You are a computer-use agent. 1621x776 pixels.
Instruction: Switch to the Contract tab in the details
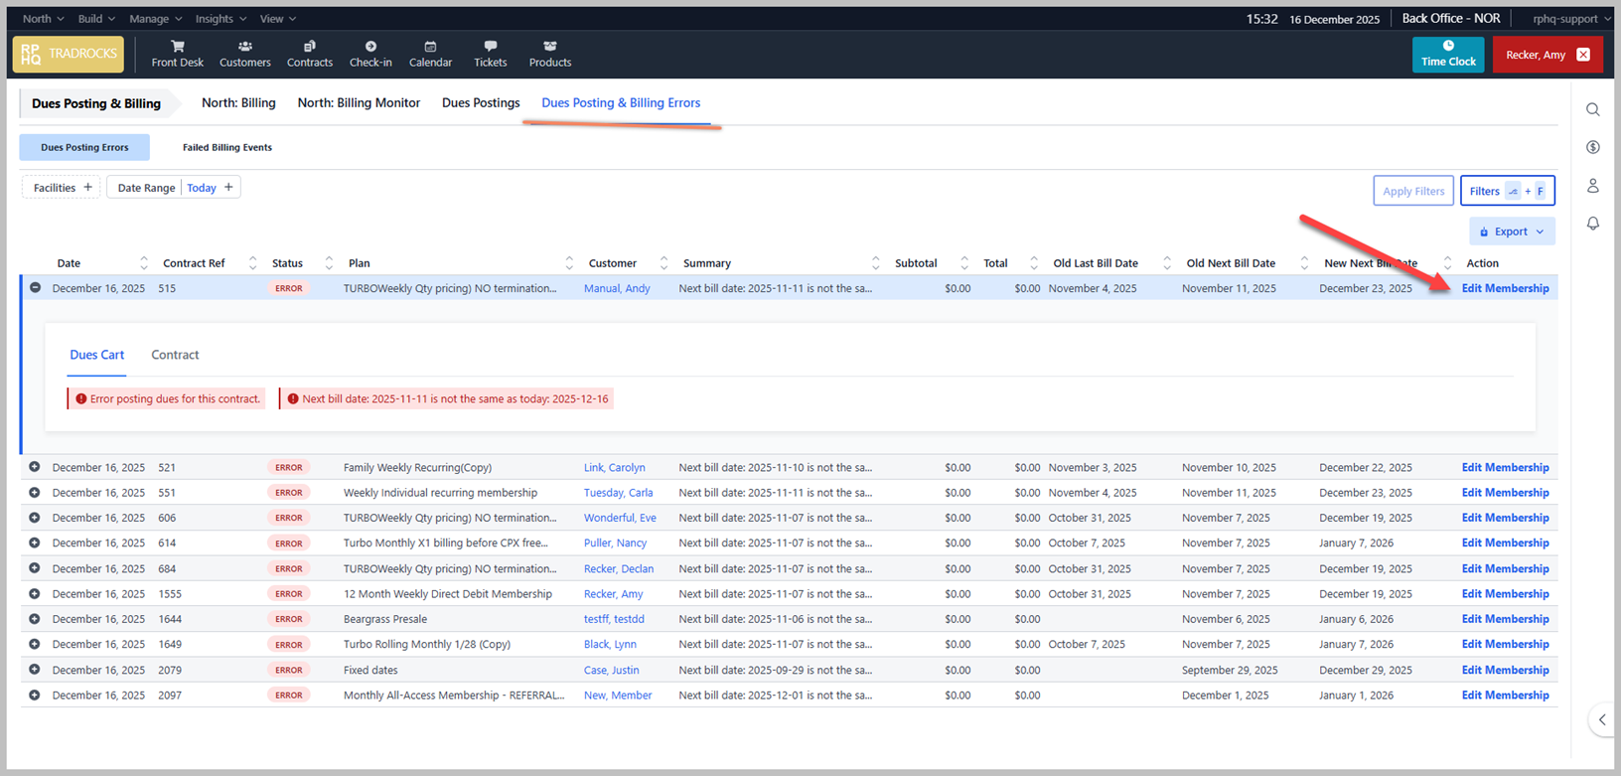175,355
